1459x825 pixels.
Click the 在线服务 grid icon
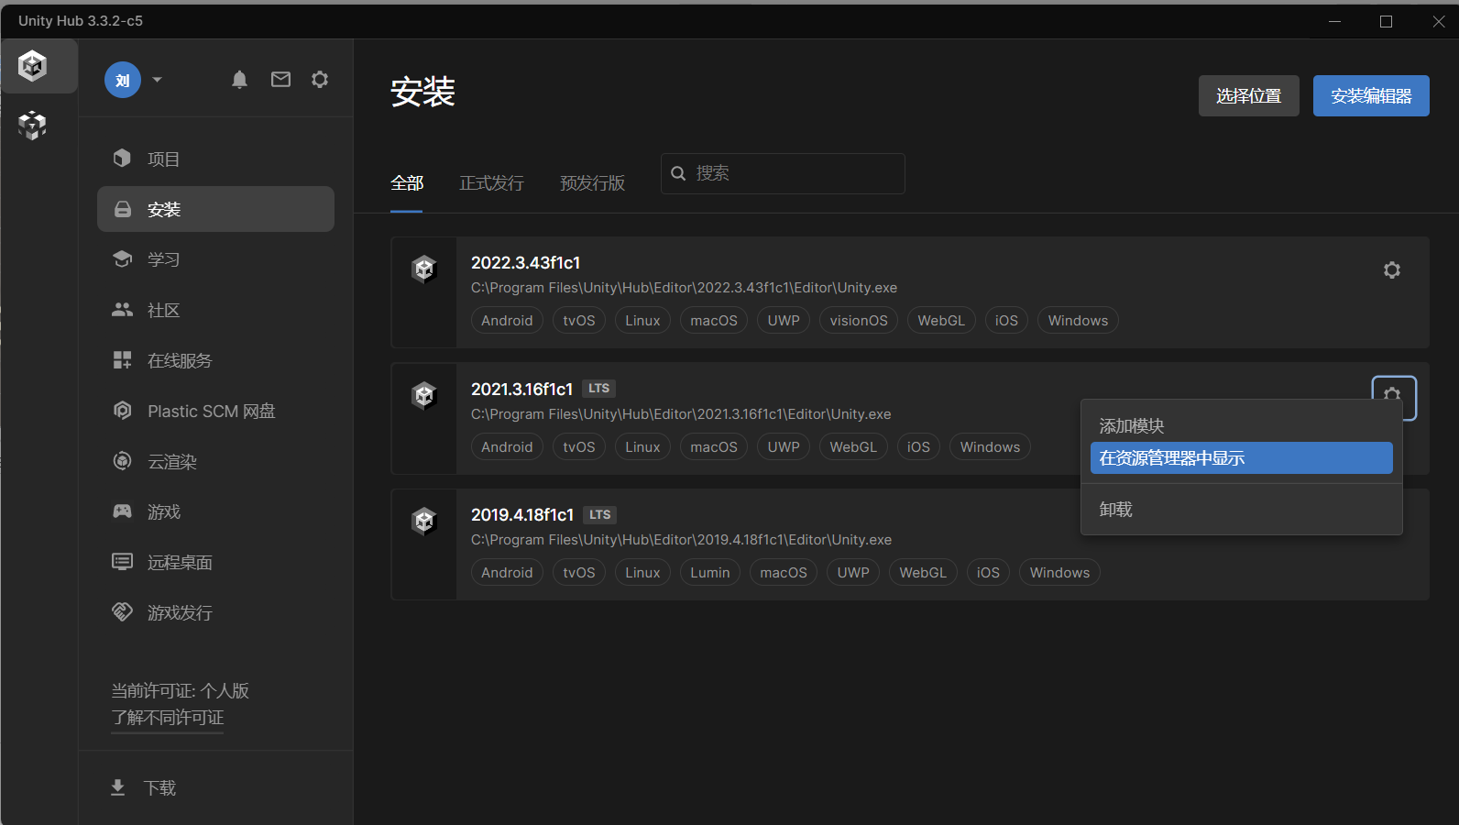(x=122, y=360)
